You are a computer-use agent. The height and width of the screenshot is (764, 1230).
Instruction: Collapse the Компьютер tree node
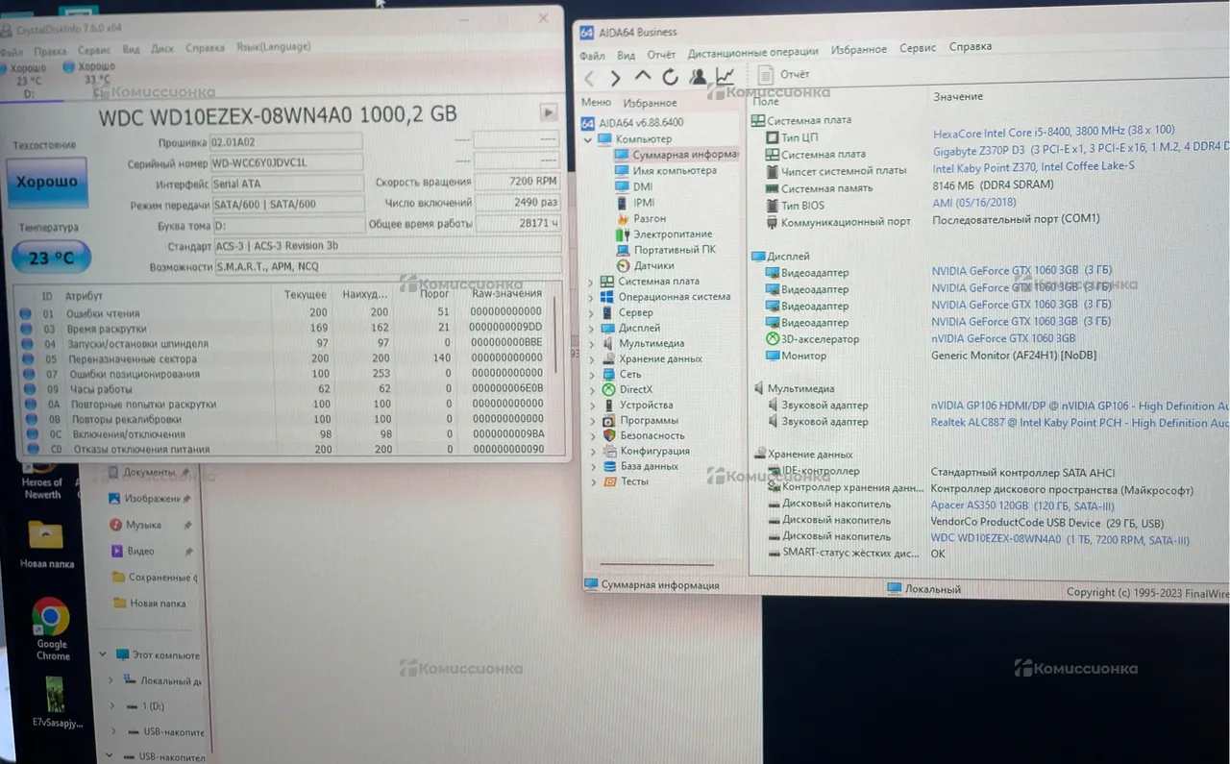(590, 138)
